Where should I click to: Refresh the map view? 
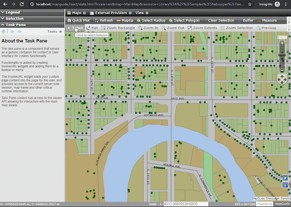click(x=104, y=20)
